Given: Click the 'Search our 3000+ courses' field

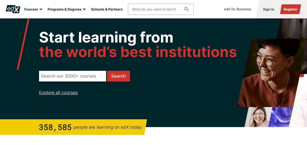Looking at the screenshot, I should 72,76.
